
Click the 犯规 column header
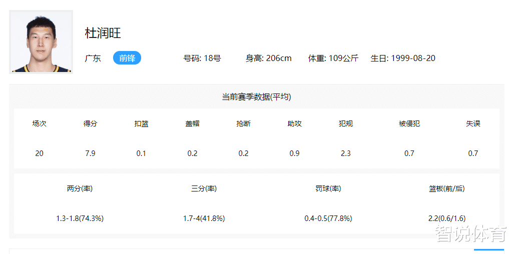(x=345, y=123)
